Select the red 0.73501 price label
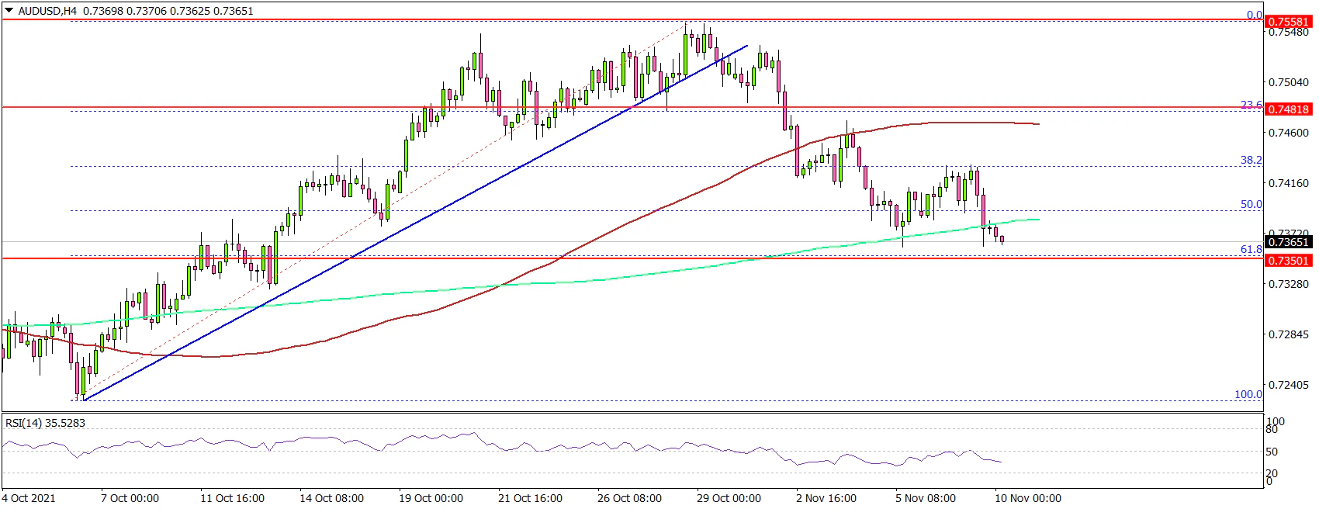 [x=1288, y=261]
